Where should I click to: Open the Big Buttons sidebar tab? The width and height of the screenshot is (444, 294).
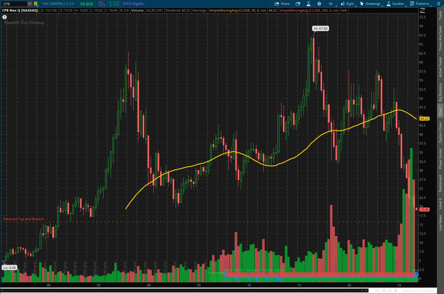tap(440, 92)
